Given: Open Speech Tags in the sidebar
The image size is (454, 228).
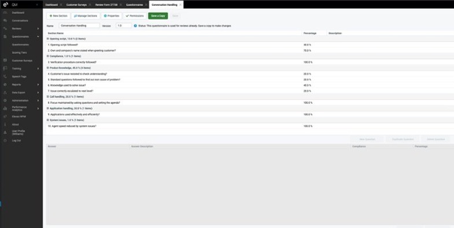Looking at the screenshot, I should 19,77.
